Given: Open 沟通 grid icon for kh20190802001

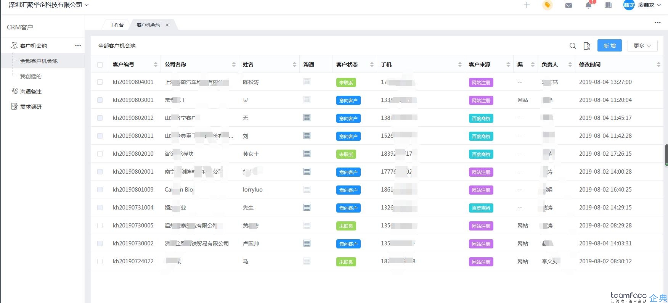Looking at the screenshot, I should point(307,171).
